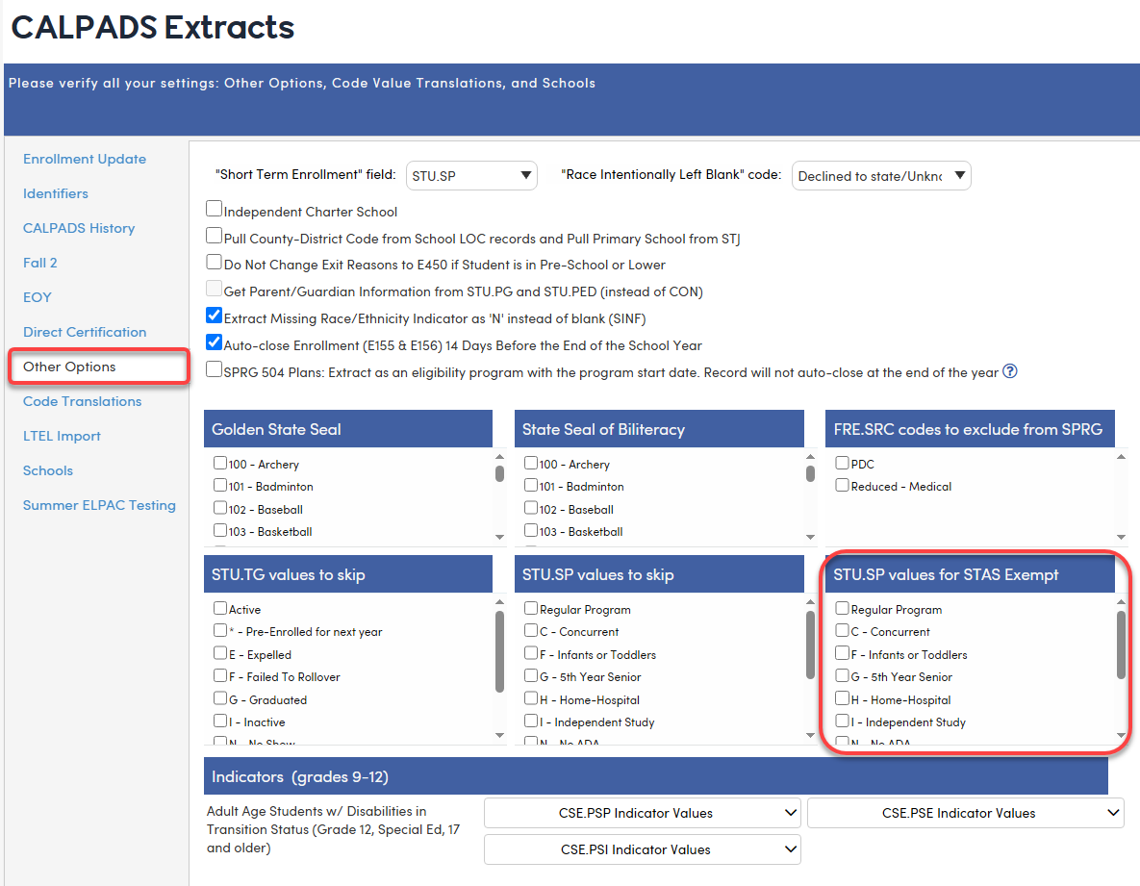Check Active under STU.TG values to skip
Image resolution: width=1140 pixels, height=886 pixels.
[x=220, y=608]
